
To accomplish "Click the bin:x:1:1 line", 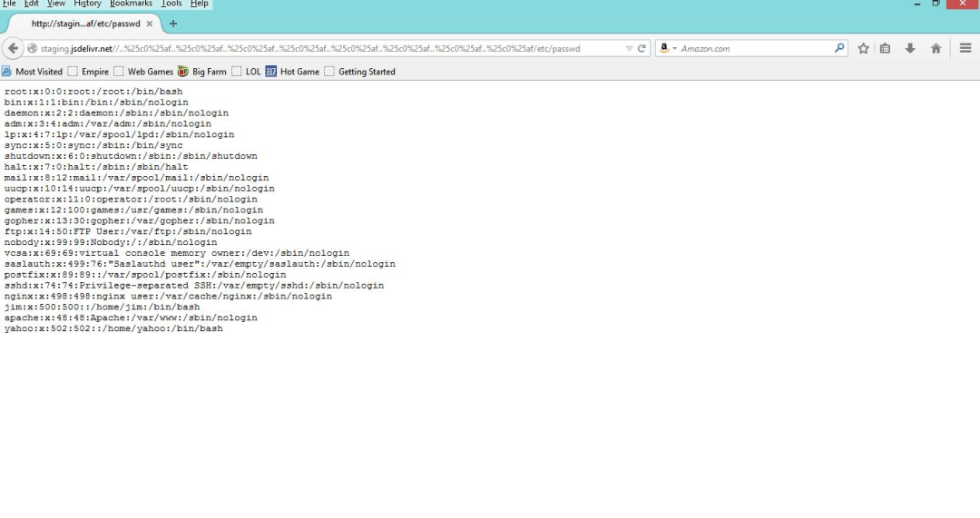I will (96, 103).
